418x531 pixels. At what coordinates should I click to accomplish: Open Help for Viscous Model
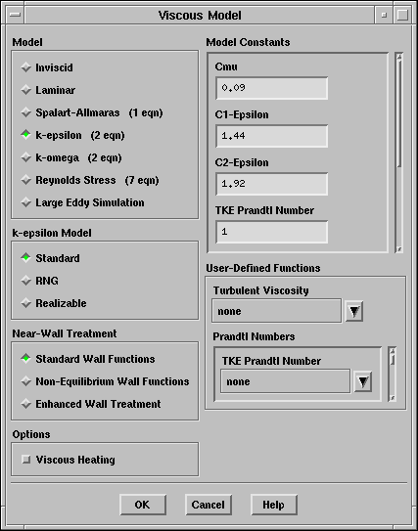274,505
